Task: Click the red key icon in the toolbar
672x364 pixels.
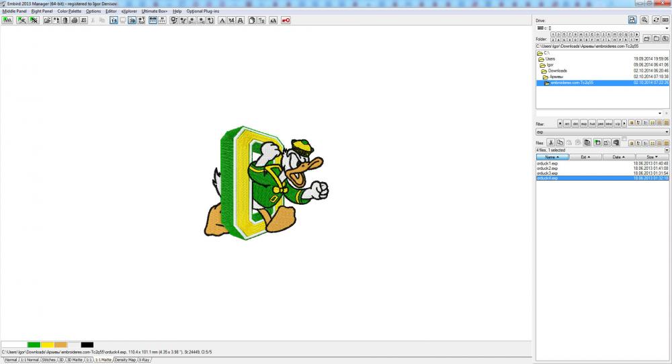Action: (x=286, y=20)
